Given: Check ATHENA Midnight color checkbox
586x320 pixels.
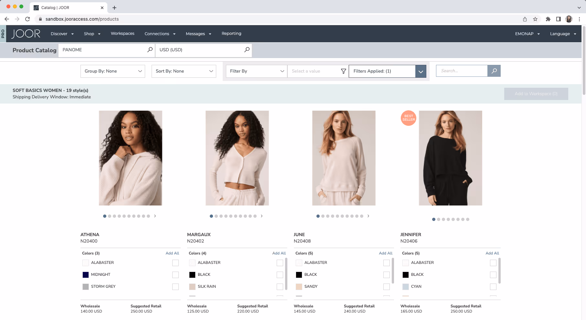Looking at the screenshot, I should [x=176, y=275].
